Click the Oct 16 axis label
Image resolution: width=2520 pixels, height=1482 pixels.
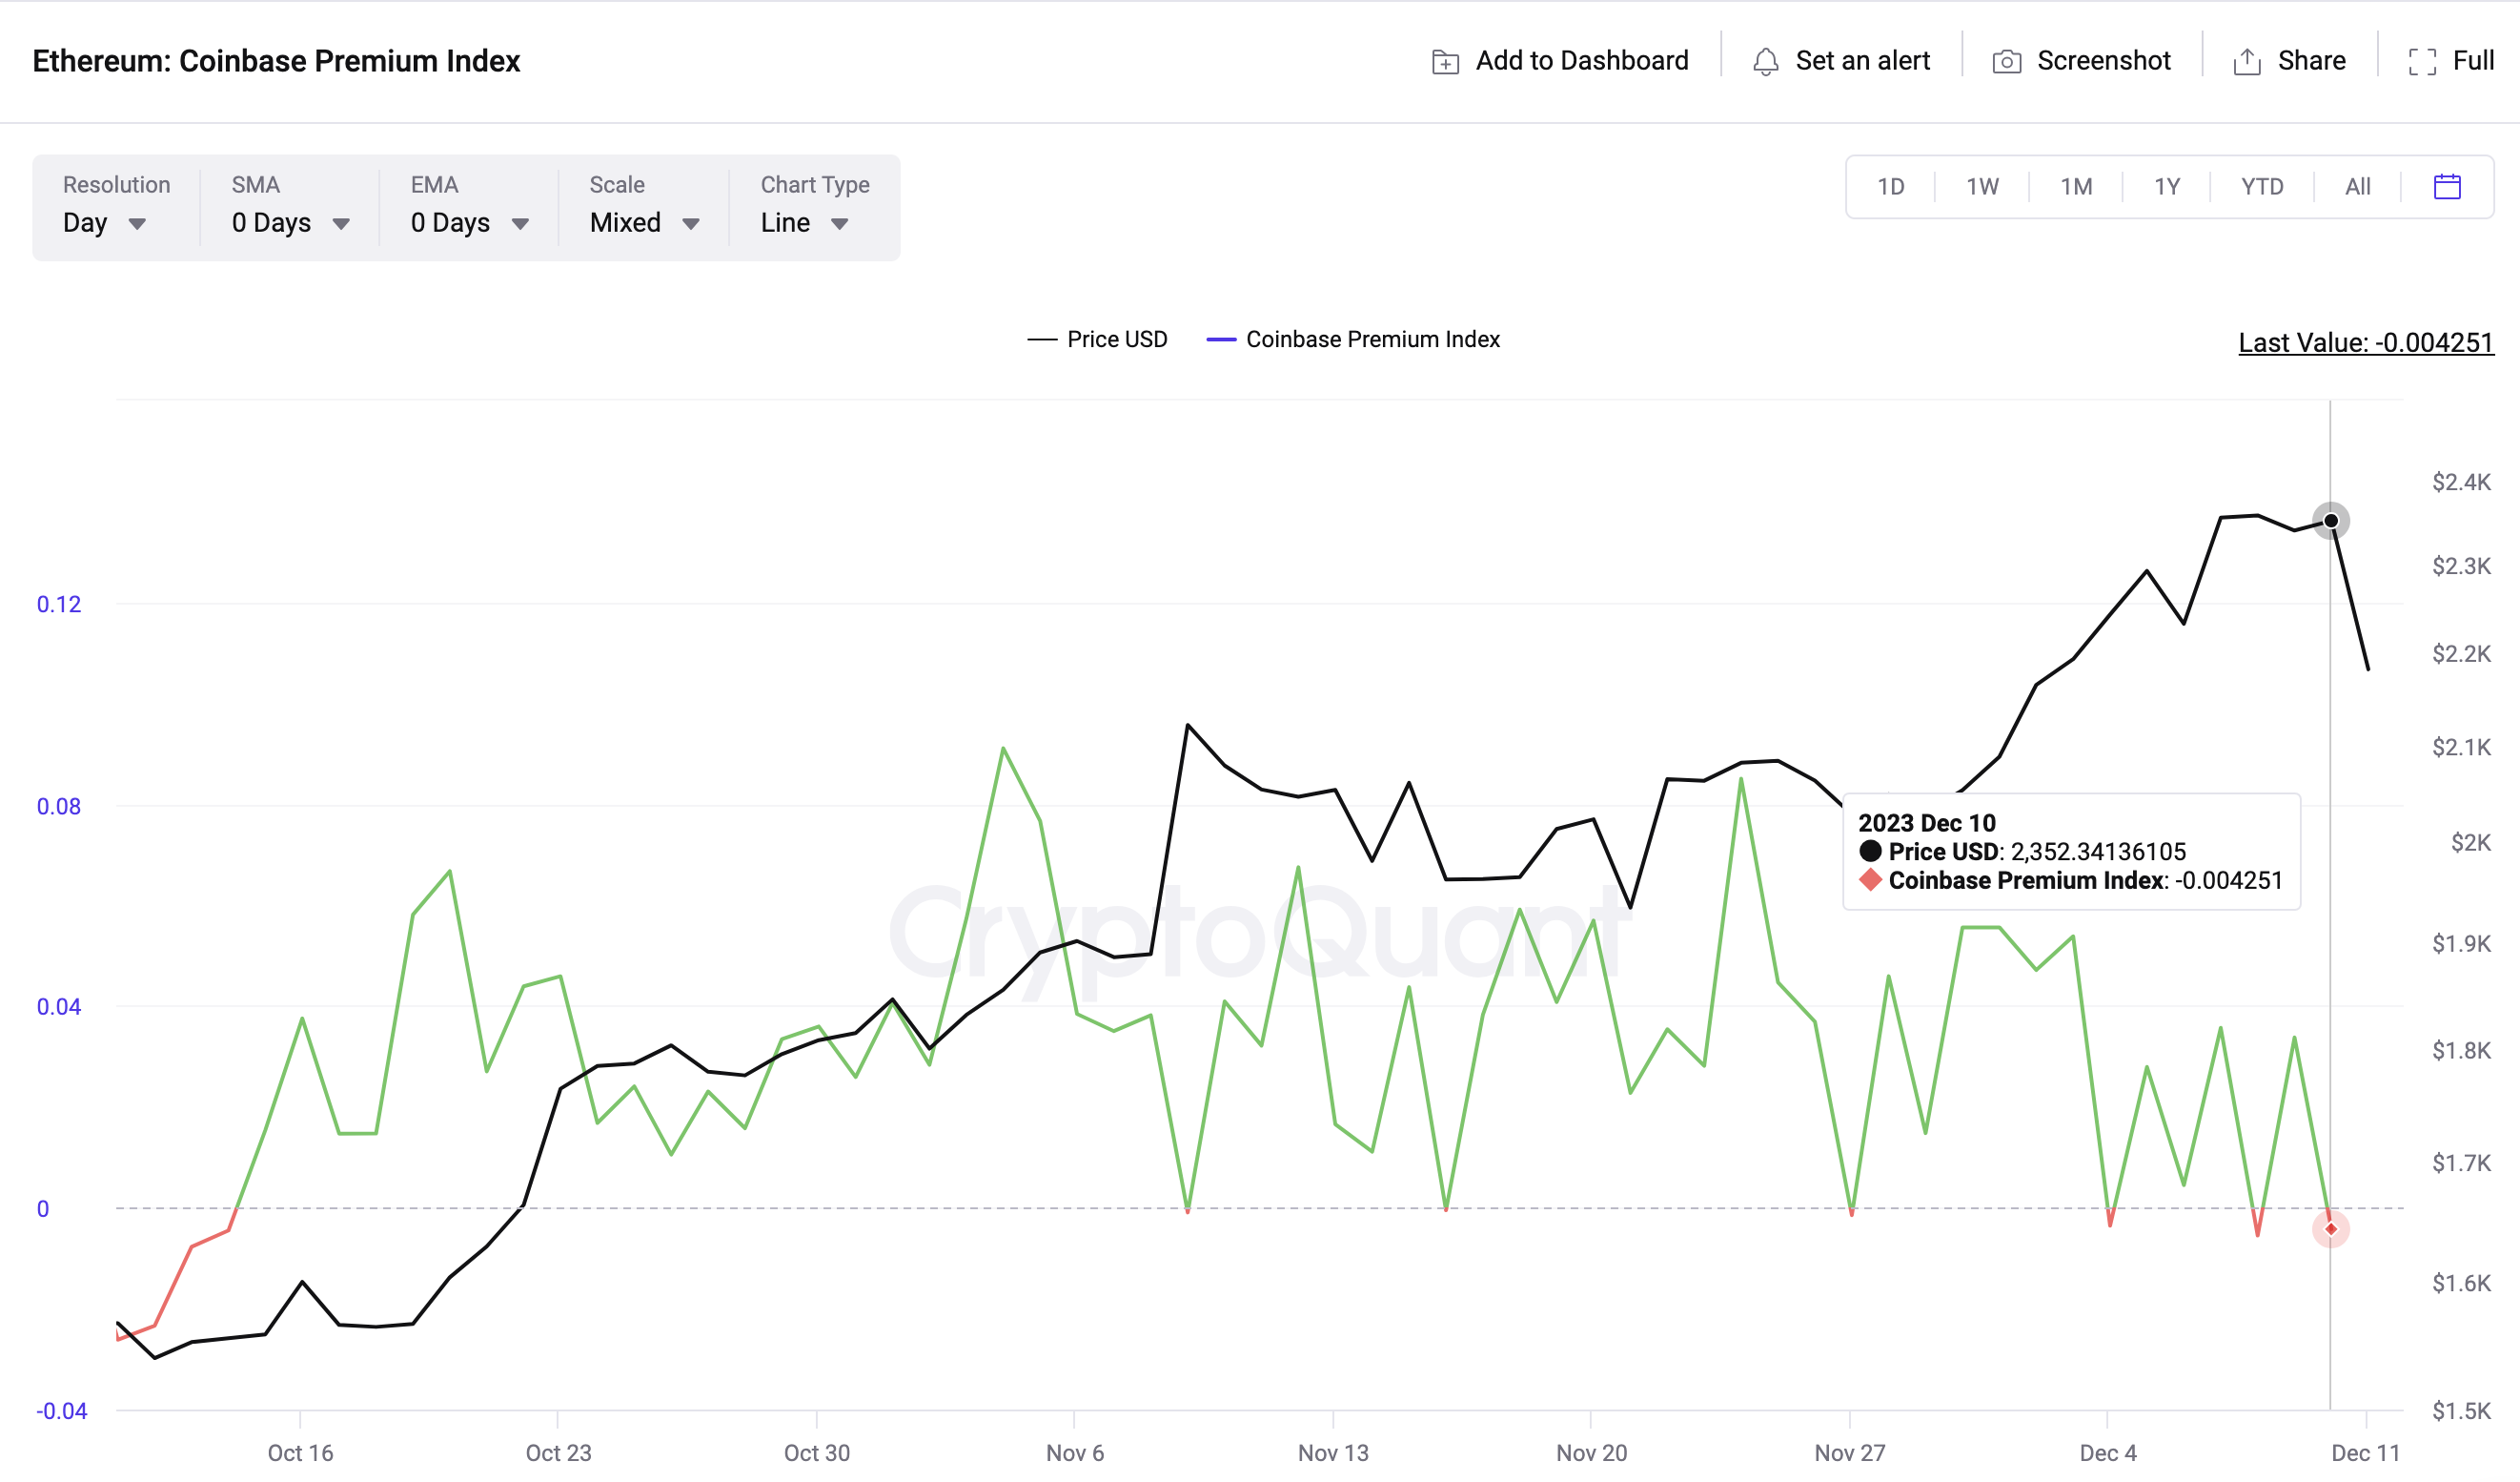point(300,1452)
